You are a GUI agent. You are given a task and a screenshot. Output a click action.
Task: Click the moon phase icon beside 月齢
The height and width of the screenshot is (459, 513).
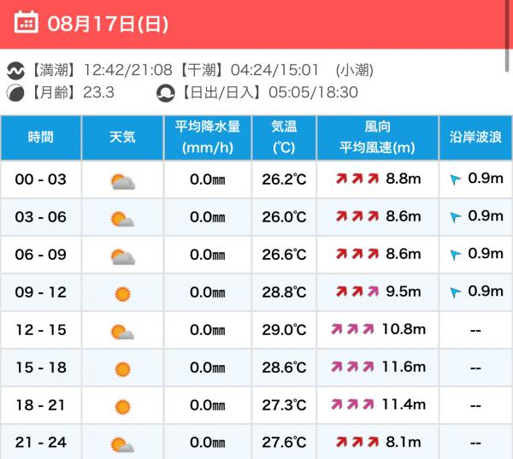[16, 93]
